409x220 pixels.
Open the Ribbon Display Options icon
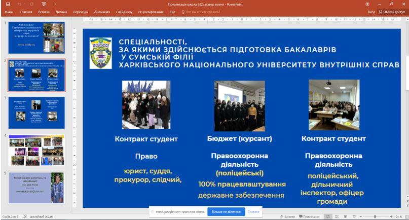[367, 4]
